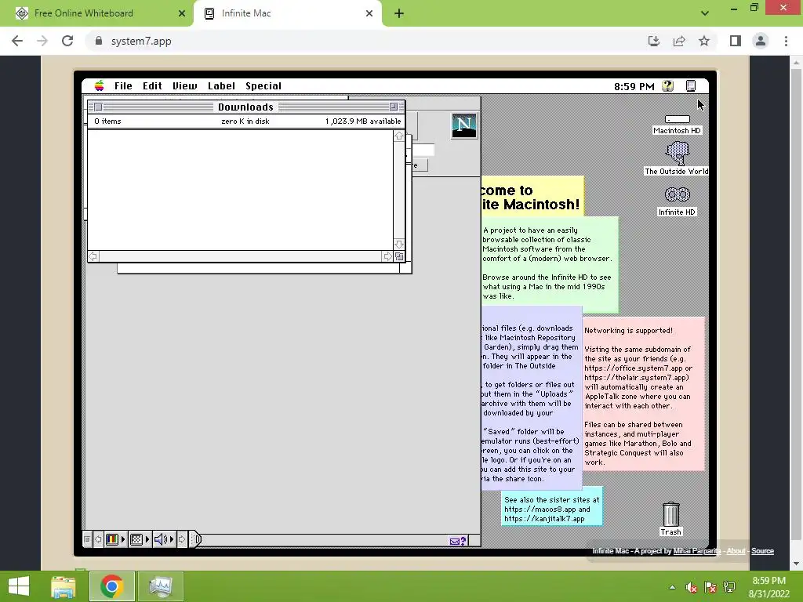The image size is (803, 602).
Task: Click the Netscape N logo icon
Action: pos(464,125)
